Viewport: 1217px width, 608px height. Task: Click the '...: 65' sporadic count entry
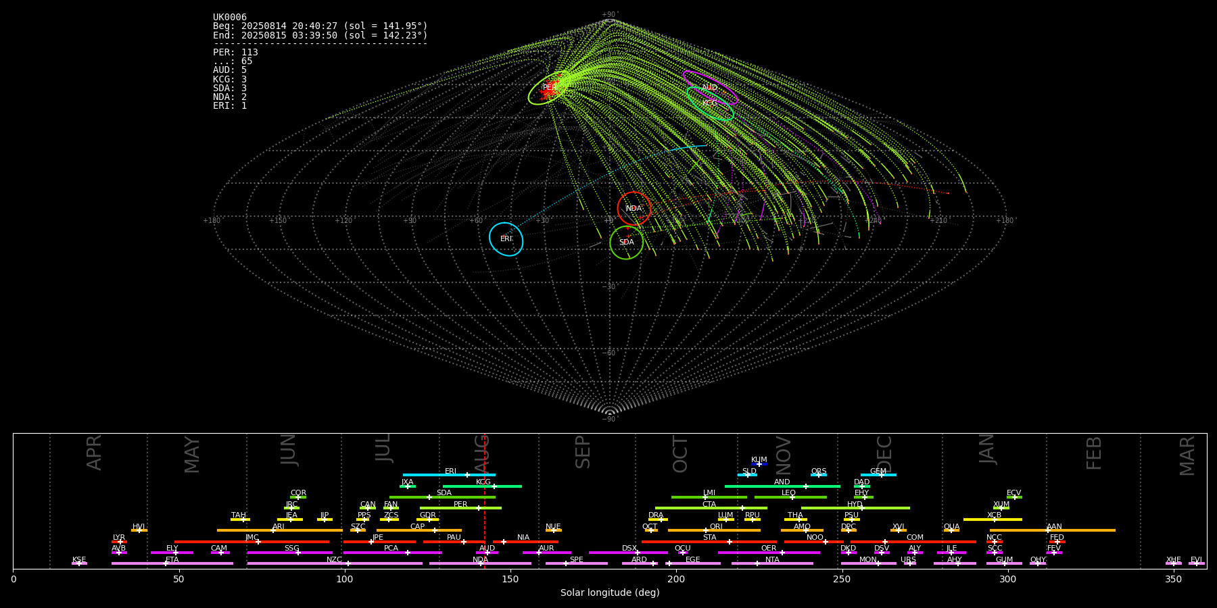pyautogui.click(x=233, y=61)
